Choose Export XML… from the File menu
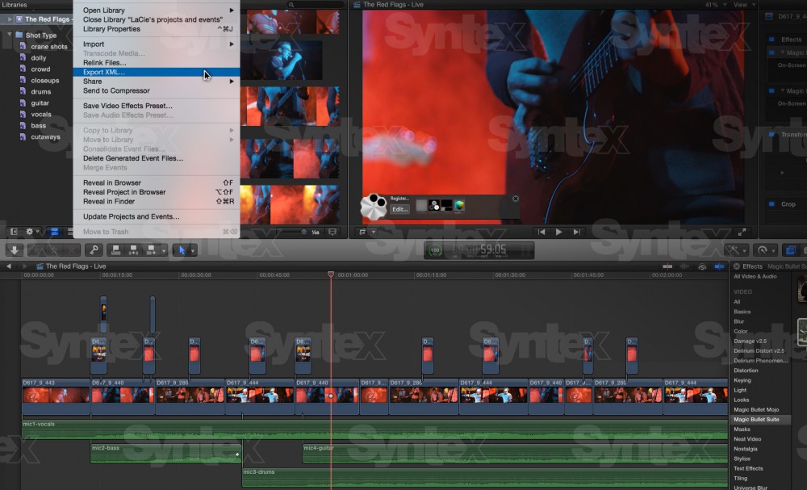The width and height of the screenshot is (807, 490). click(157, 72)
